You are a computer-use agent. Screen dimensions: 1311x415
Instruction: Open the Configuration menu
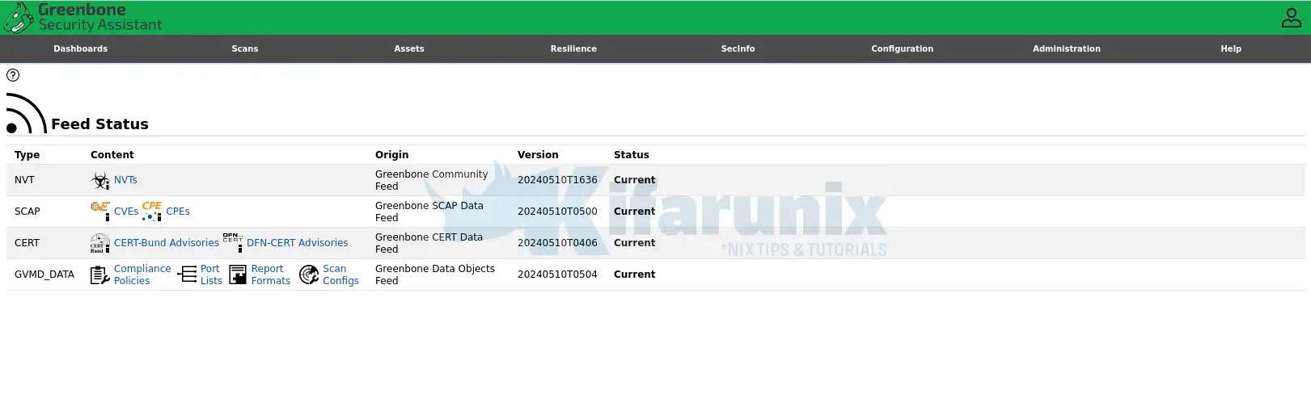[902, 48]
